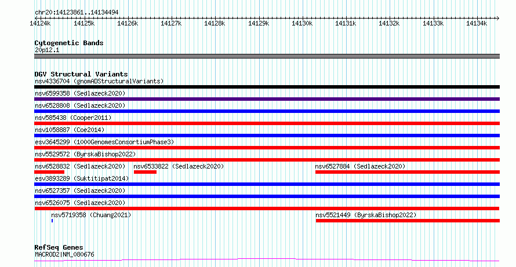
Task: Click the 14127k ruler tick label
Action: pos(171,23)
